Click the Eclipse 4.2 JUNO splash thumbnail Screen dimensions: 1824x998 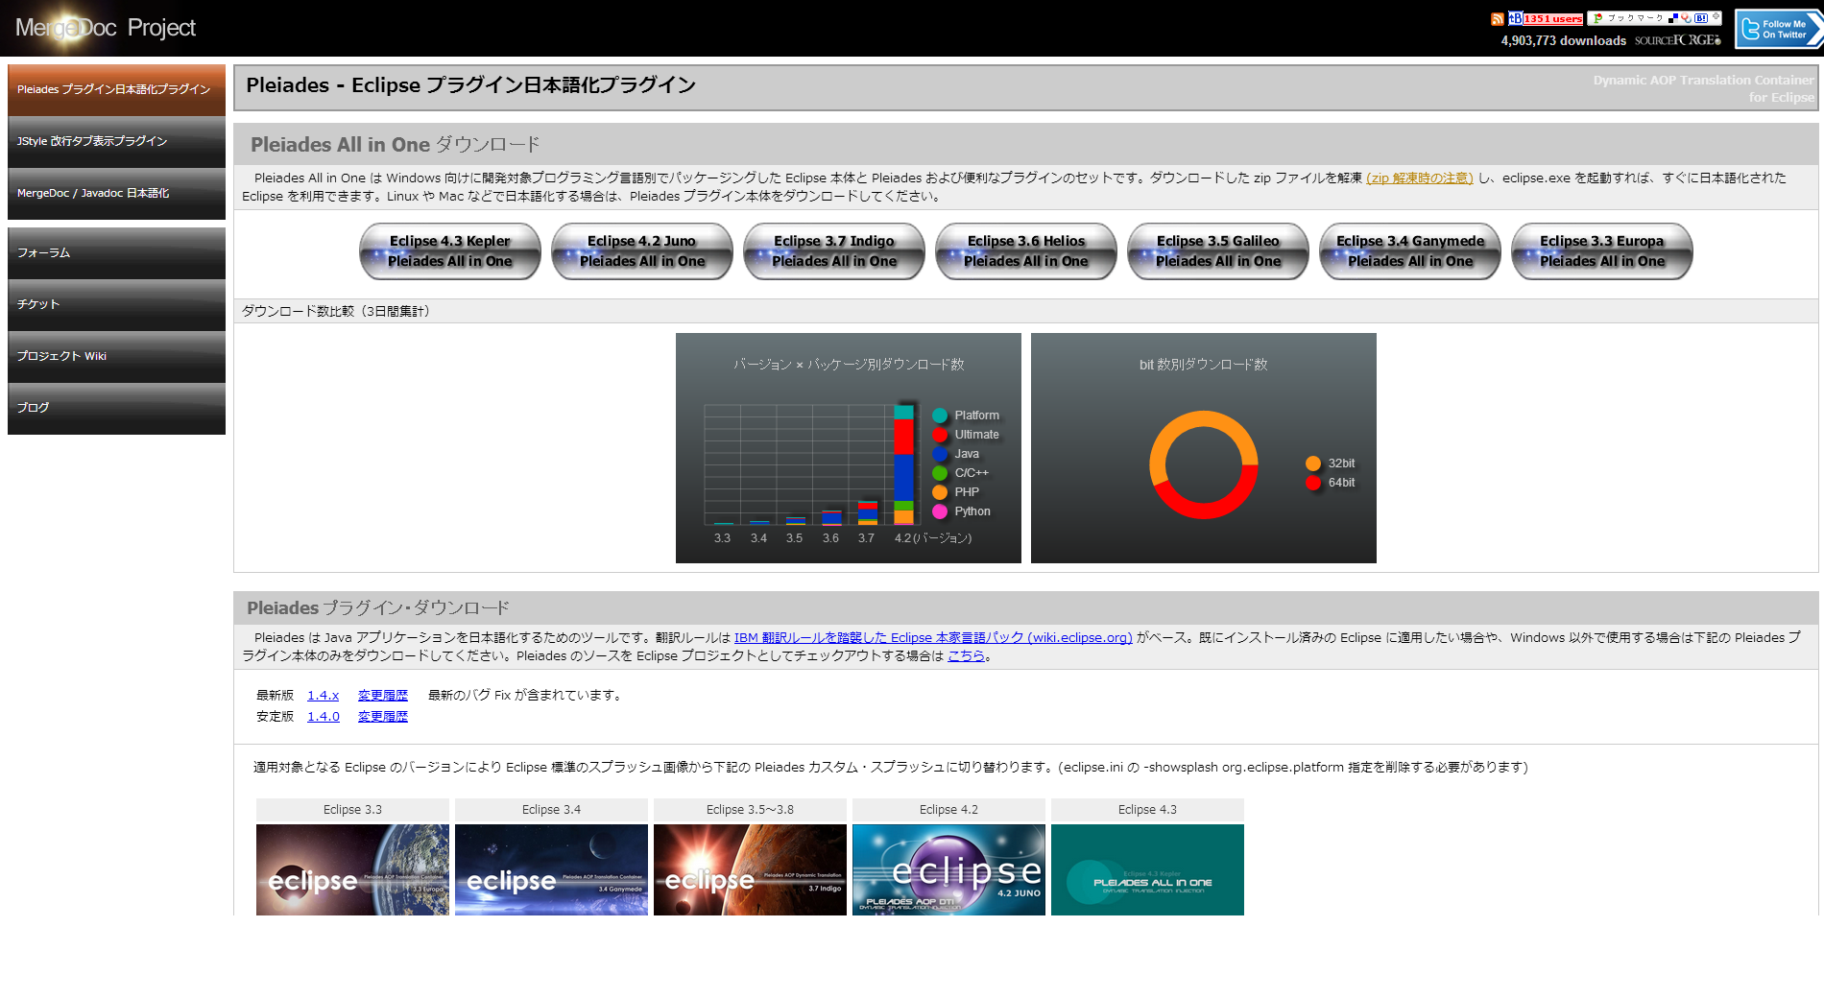[x=948, y=869]
